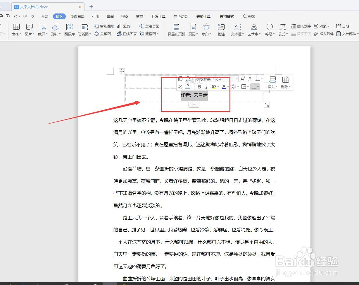Click the table move handle
This screenshot has width=359, height=285.
pos(122,71)
